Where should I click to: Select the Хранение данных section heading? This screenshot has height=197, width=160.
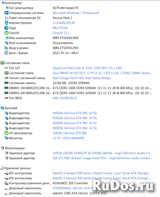tap(18, 168)
